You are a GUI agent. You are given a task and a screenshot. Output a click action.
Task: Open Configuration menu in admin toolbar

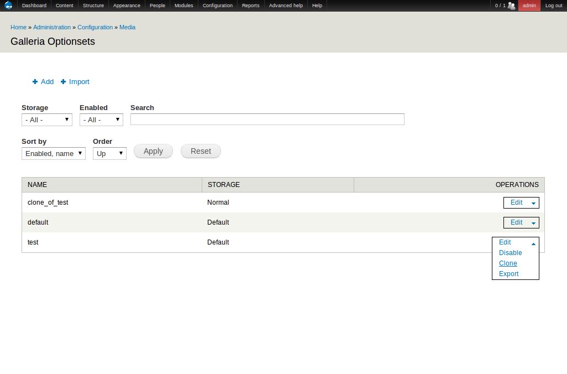[x=218, y=6]
